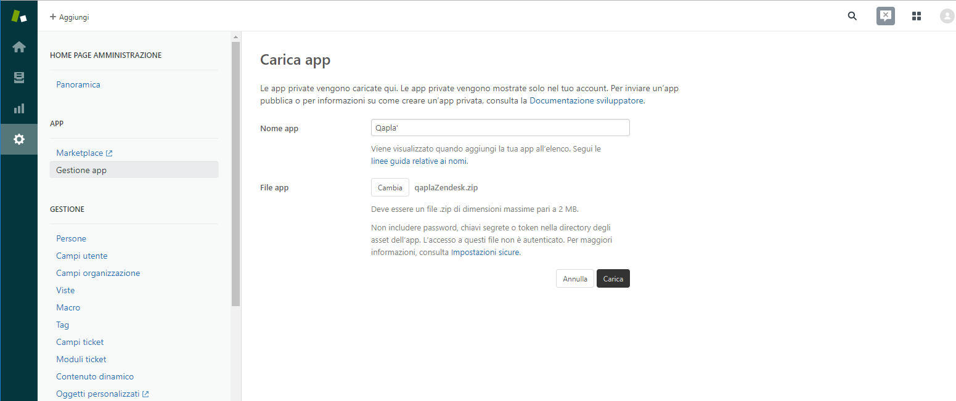Viewport: 956px width, 401px height.
Task: Open Impostazioni sicure link
Action: tap(486, 253)
